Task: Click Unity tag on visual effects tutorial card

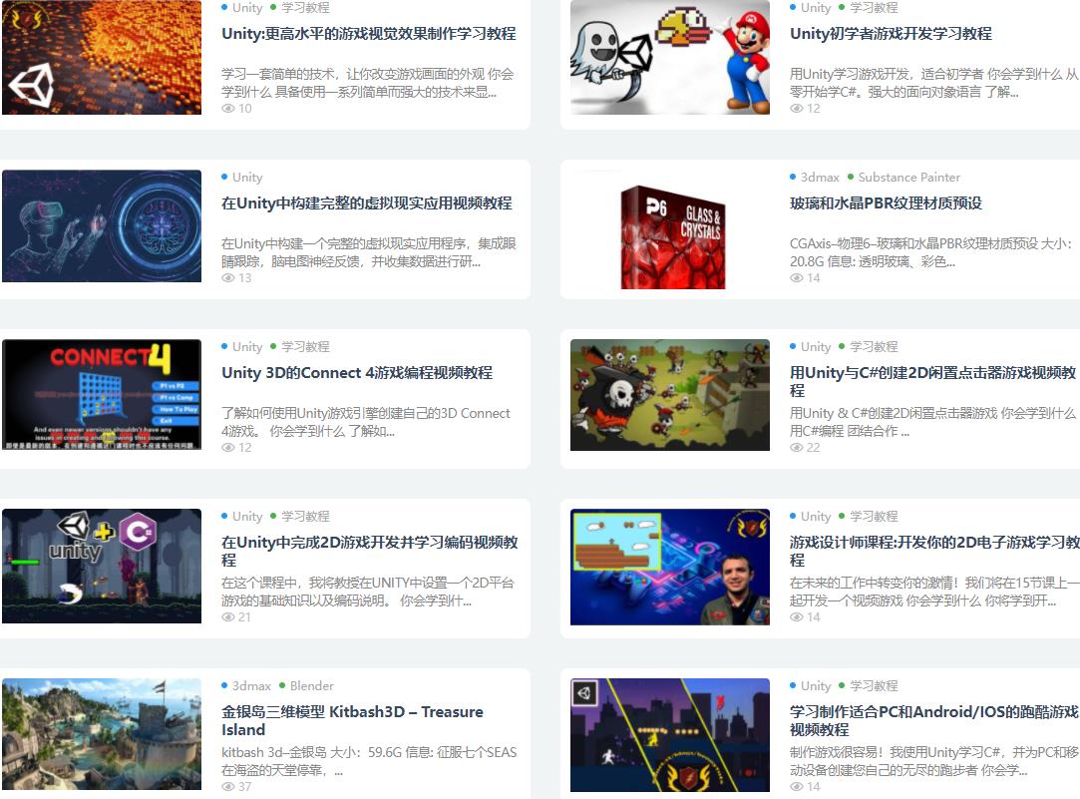Action: point(247,8)
